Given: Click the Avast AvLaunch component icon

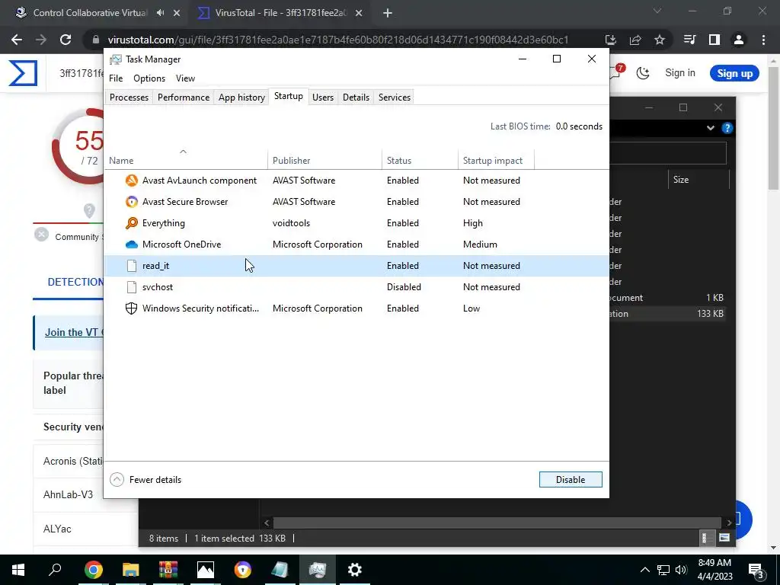Looking at the screenshot, I should click(x=131, y=180).
